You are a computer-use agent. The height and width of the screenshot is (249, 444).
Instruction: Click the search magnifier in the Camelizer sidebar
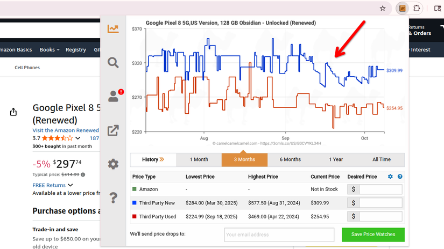(x=113, y=63)
